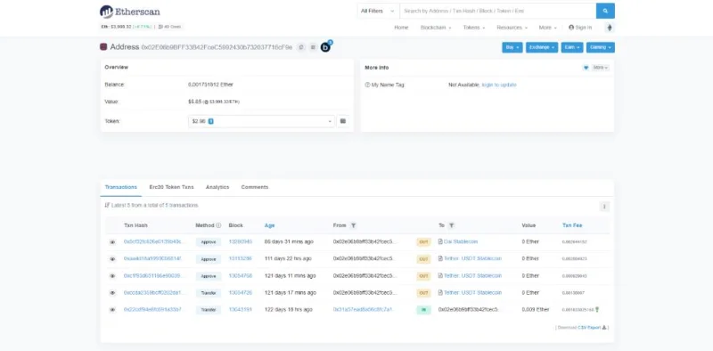Click the info icon beside Method

pyautogui.click(x=218, y=225)
